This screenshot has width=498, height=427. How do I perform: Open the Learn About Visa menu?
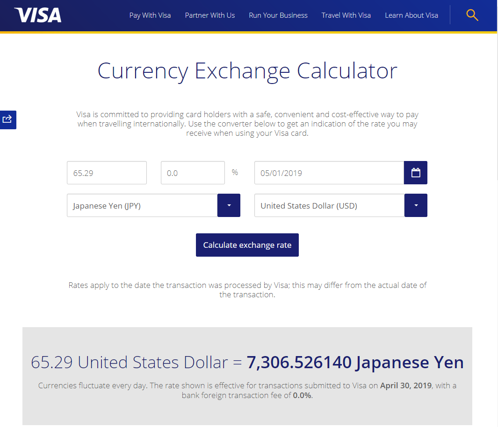(x=411, y=15)
